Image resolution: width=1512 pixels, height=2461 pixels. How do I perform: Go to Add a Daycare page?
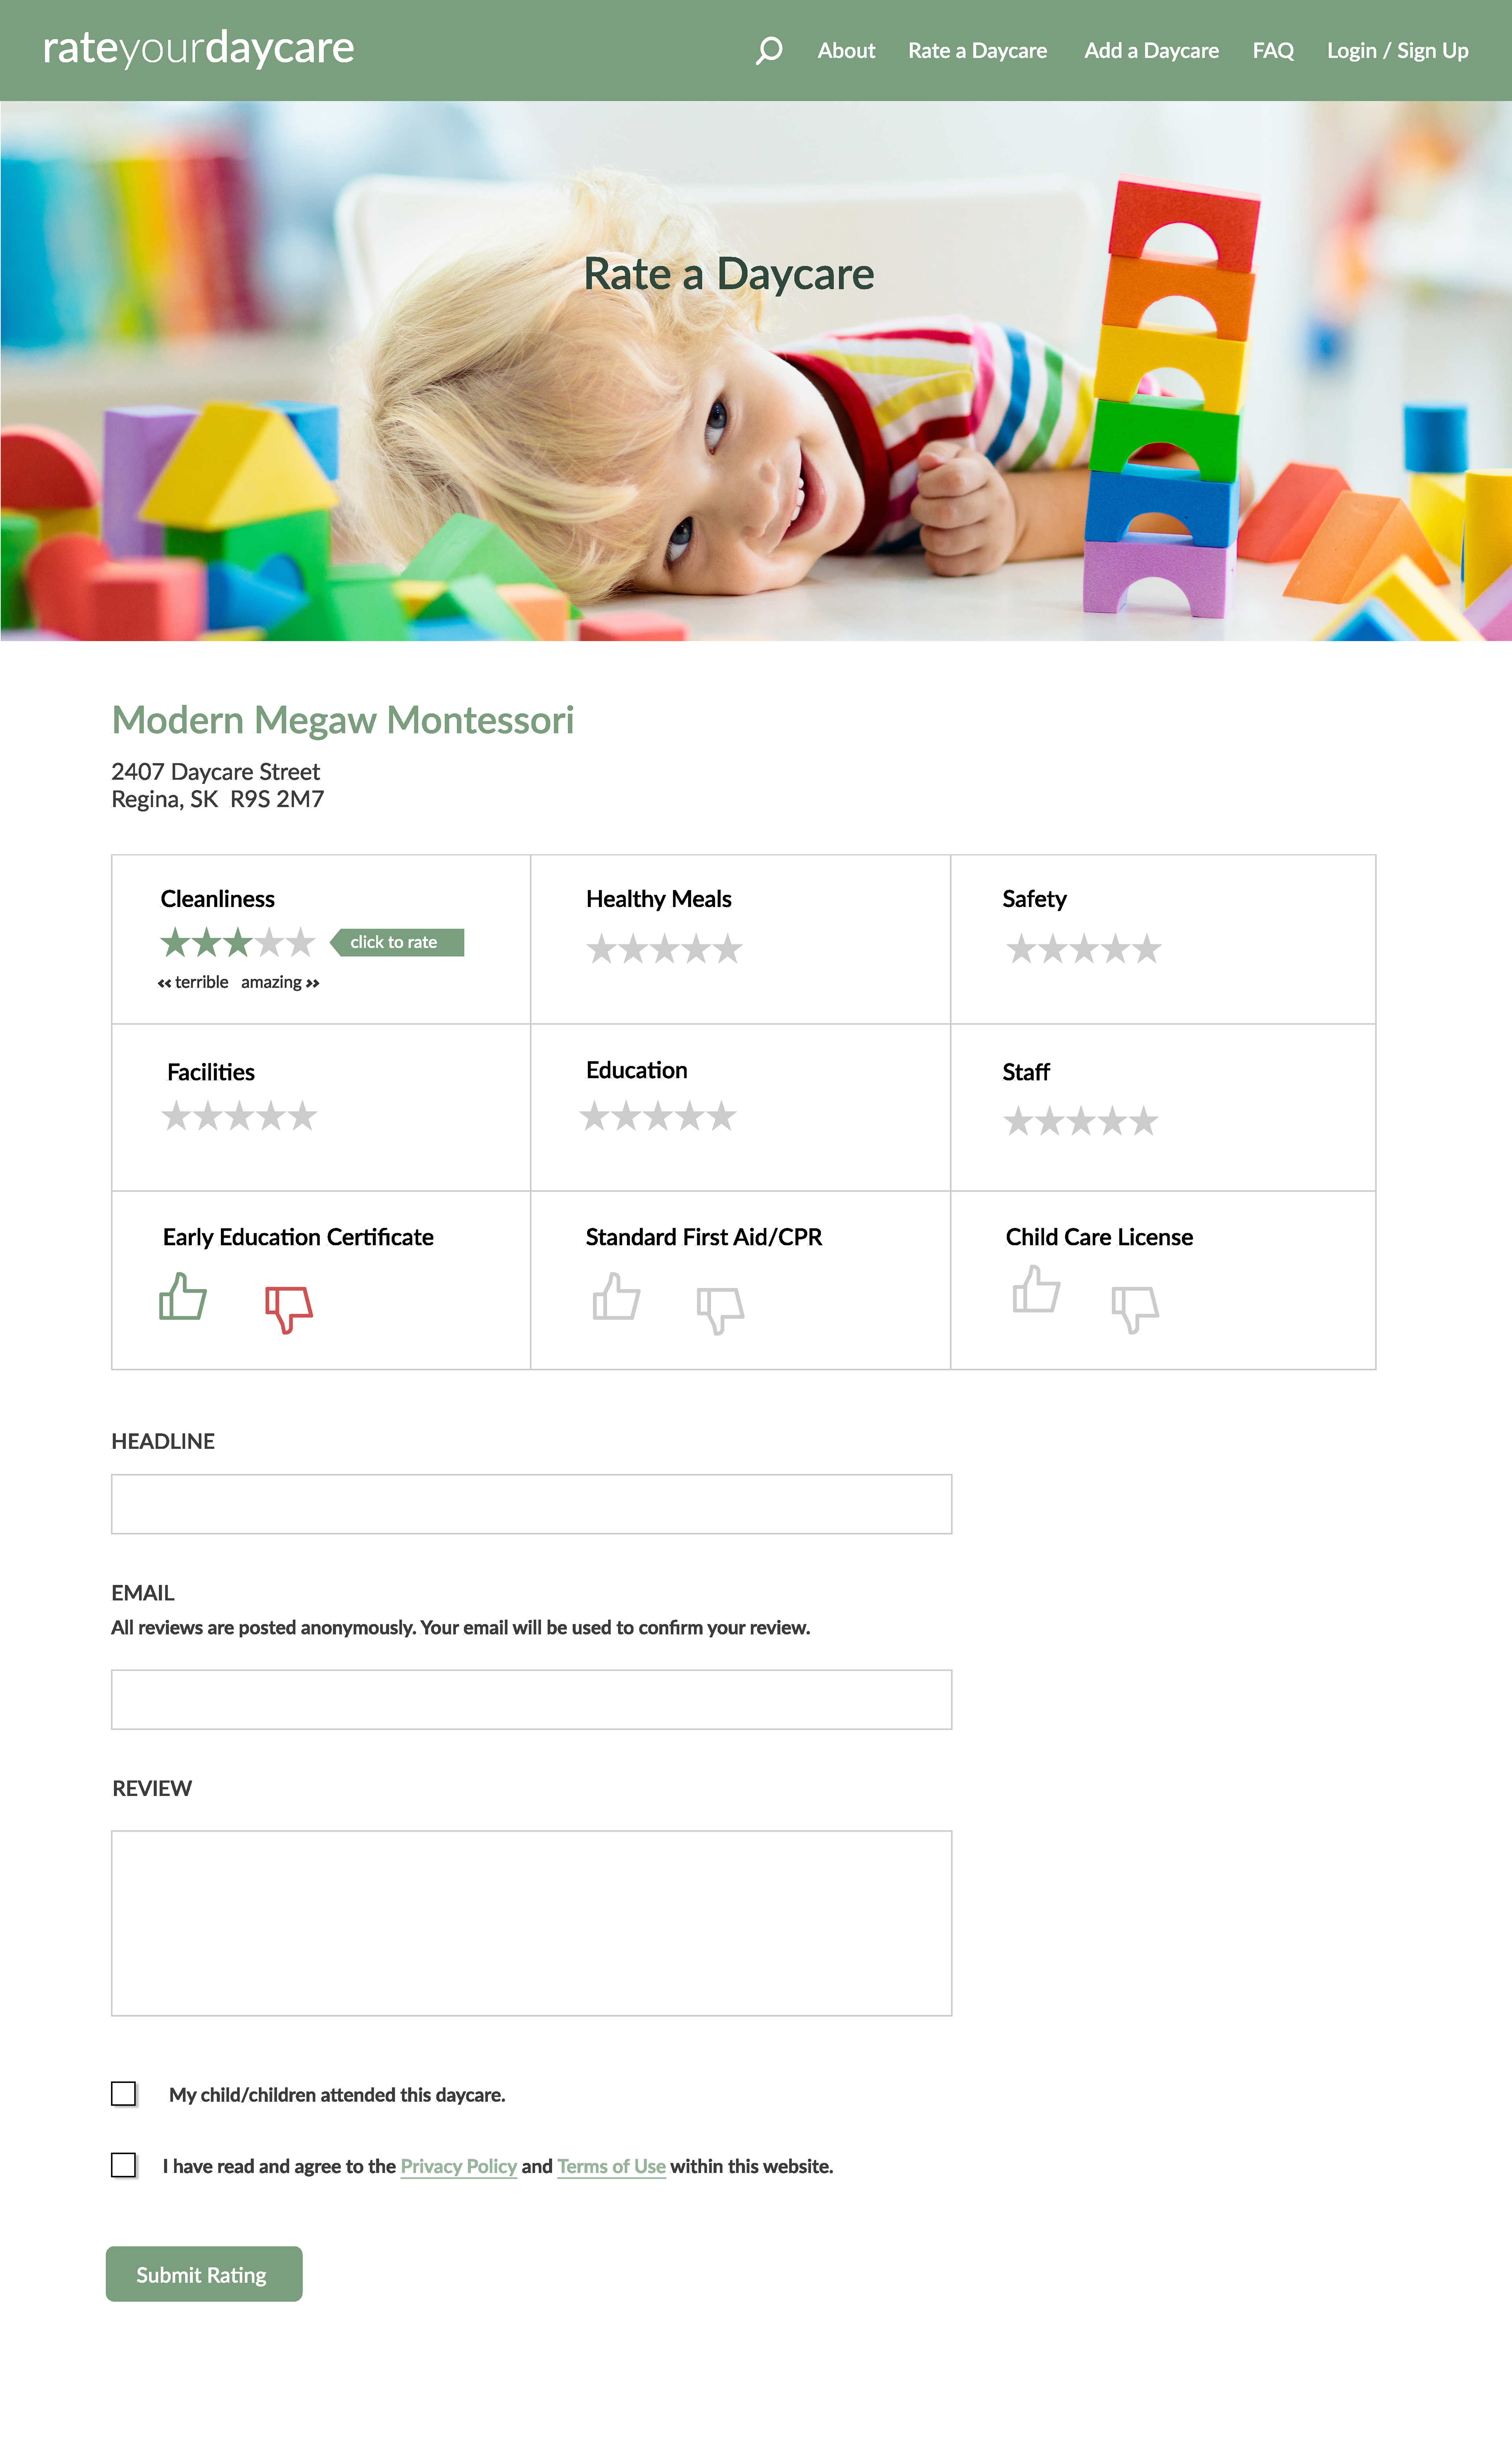pyautogui.click(x=1151, y=50)
